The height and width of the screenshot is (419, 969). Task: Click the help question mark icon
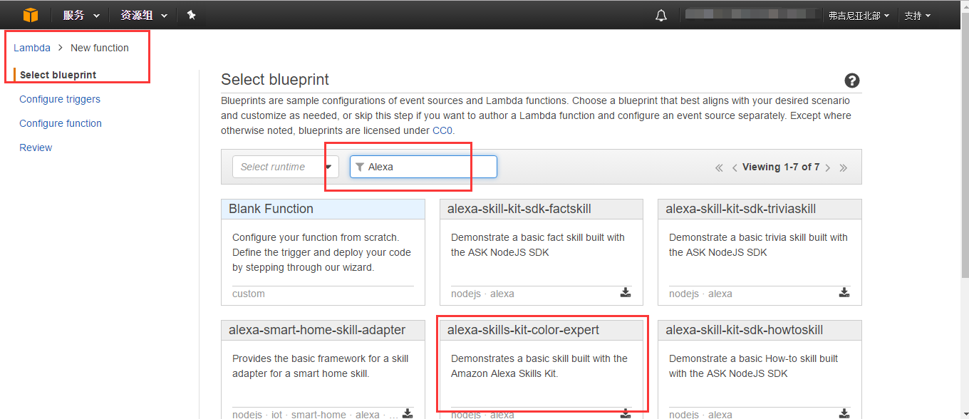851,81
